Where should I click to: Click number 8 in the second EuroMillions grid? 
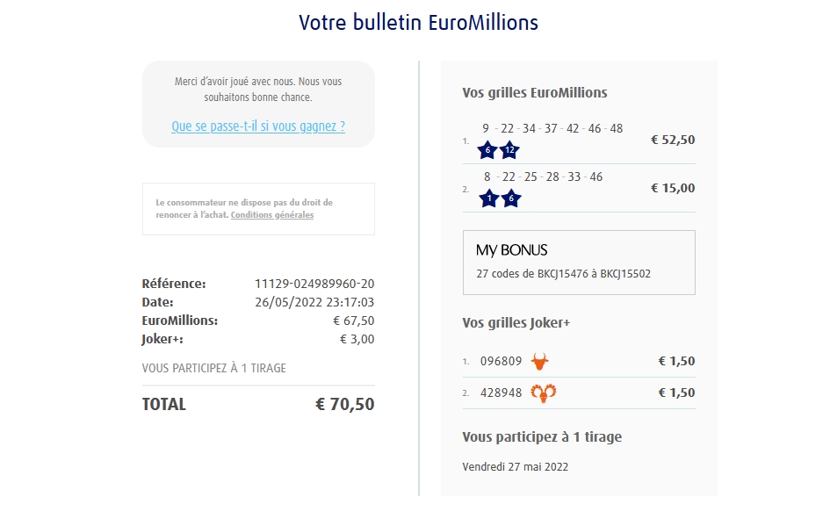(487, 177)
